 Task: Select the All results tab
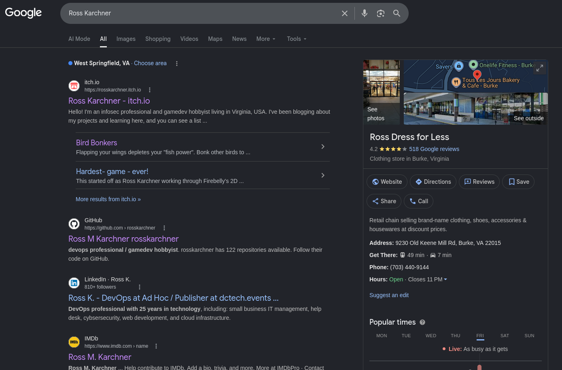(x=104, y=39)
